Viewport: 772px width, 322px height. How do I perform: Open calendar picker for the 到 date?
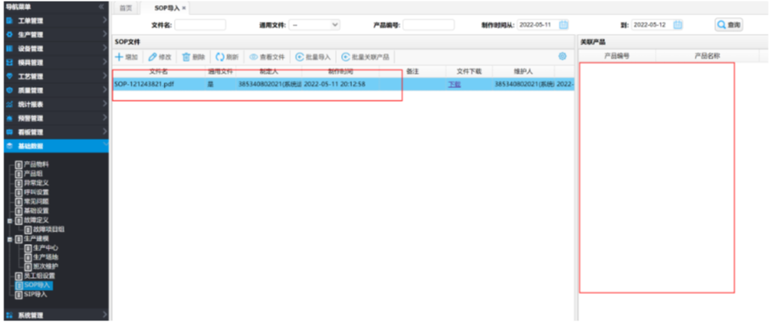coord(678,25)
